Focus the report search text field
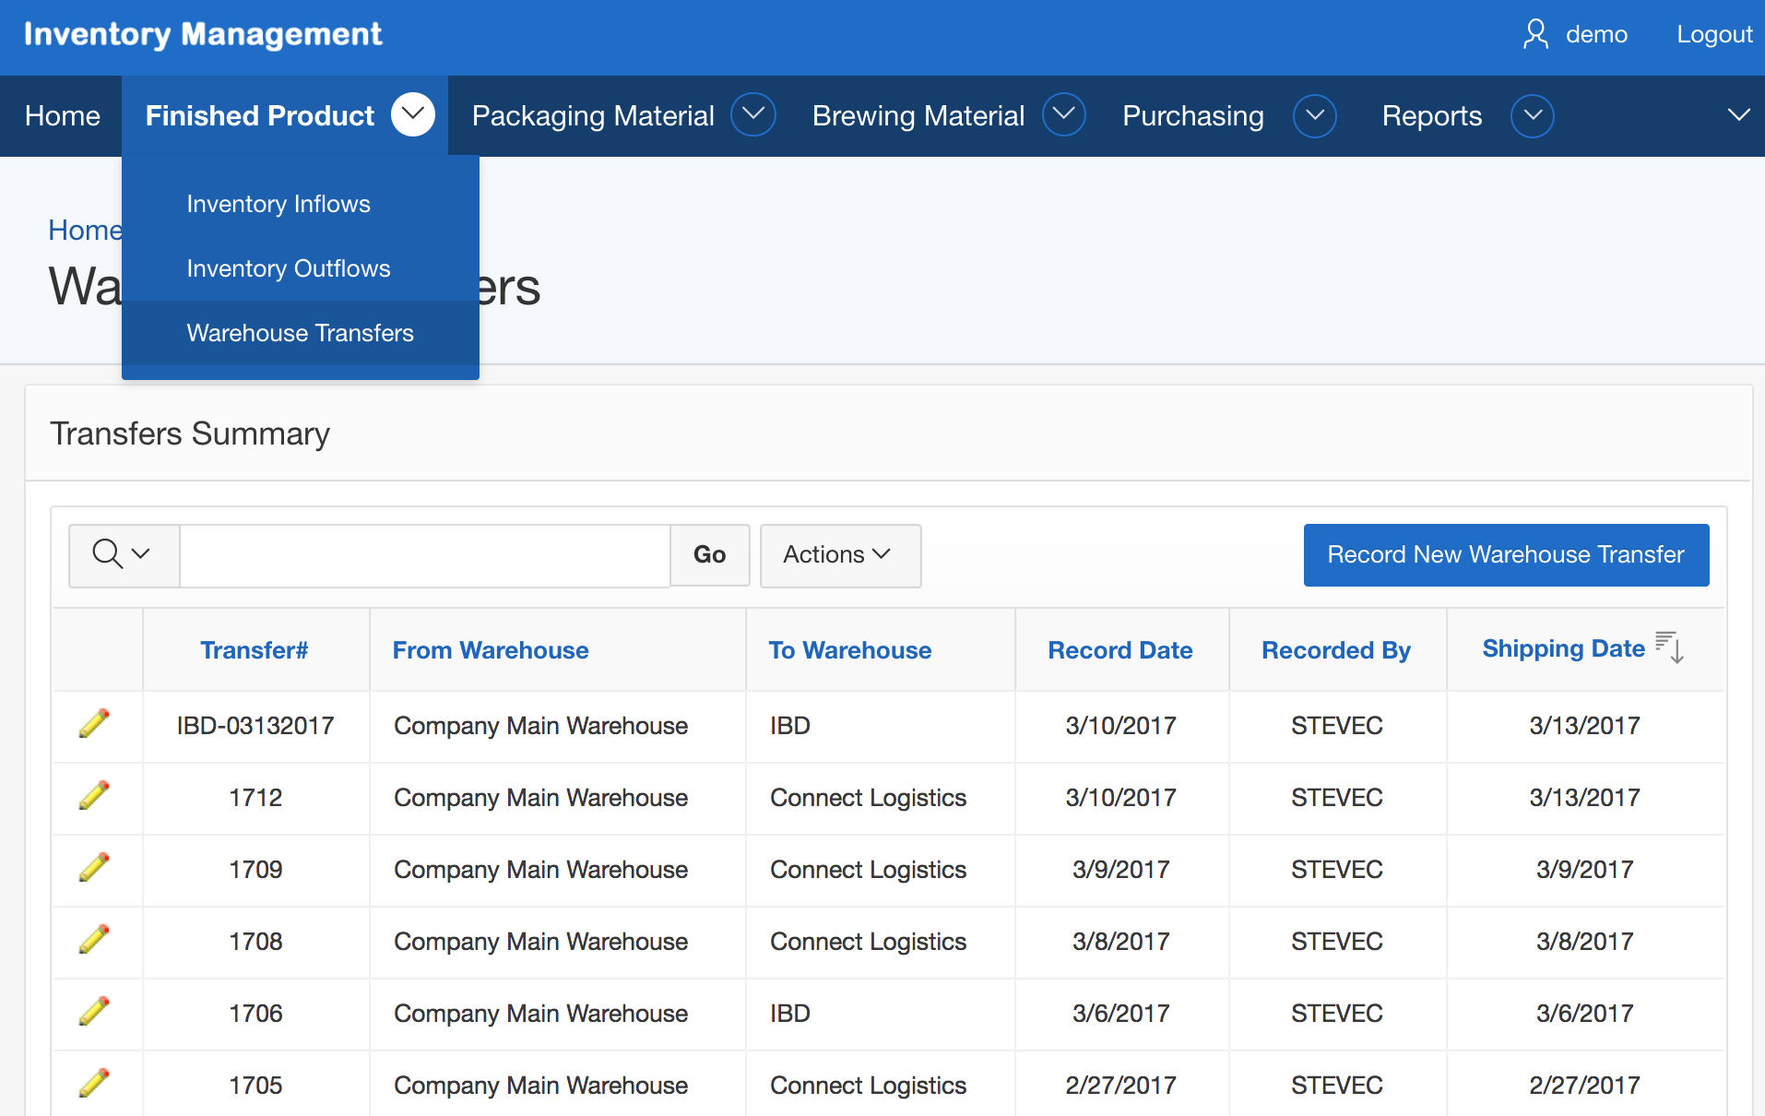 click(424, 555)
